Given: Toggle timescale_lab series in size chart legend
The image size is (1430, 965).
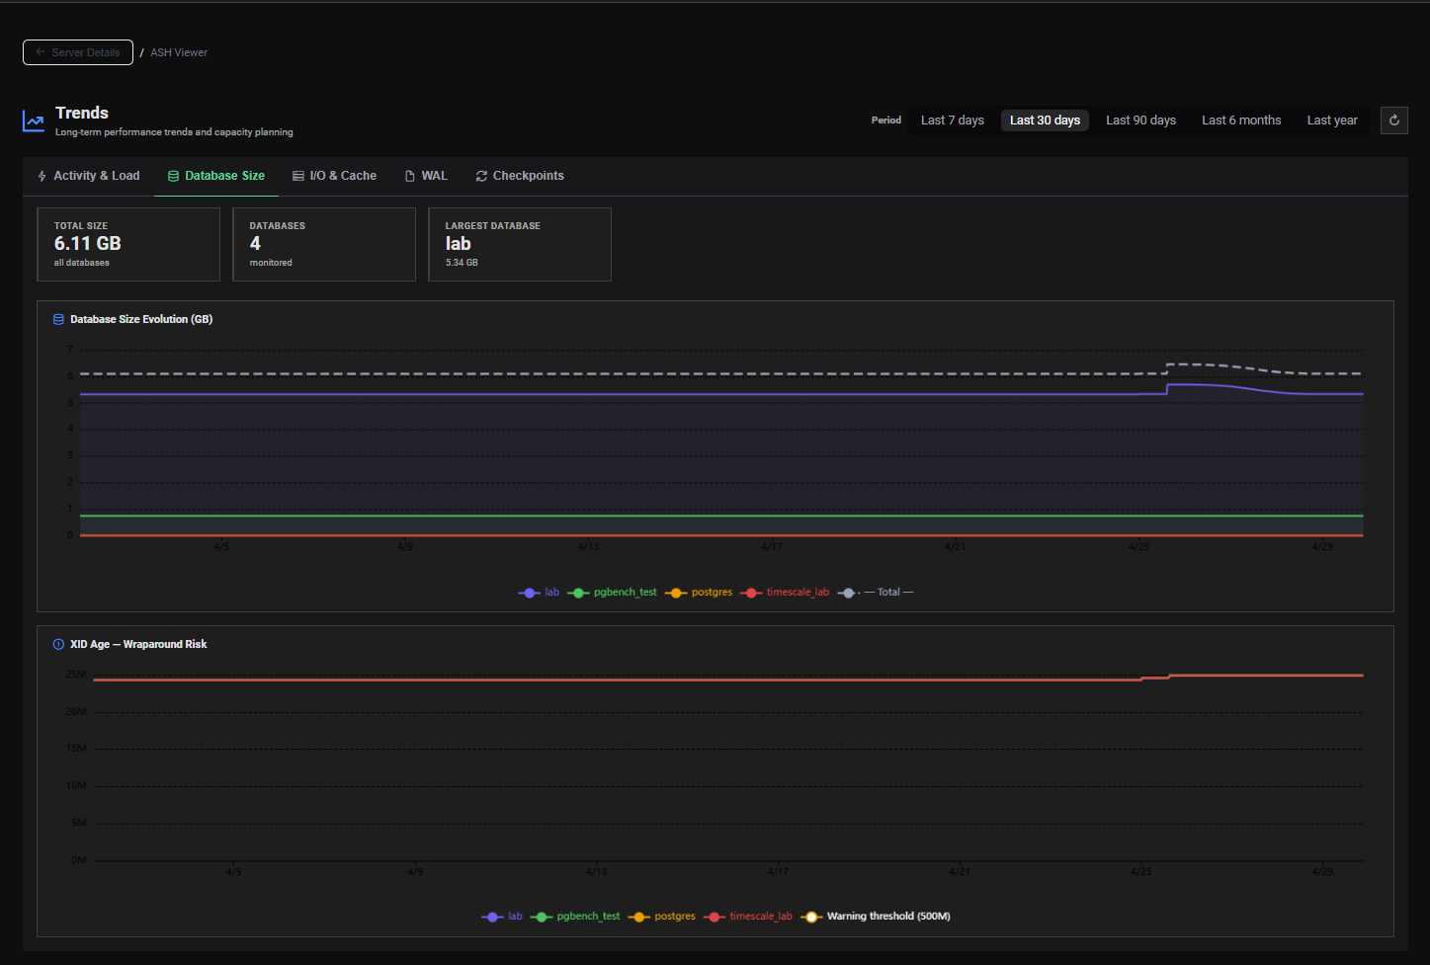Looking at the screenshot, I should (785, 593).
